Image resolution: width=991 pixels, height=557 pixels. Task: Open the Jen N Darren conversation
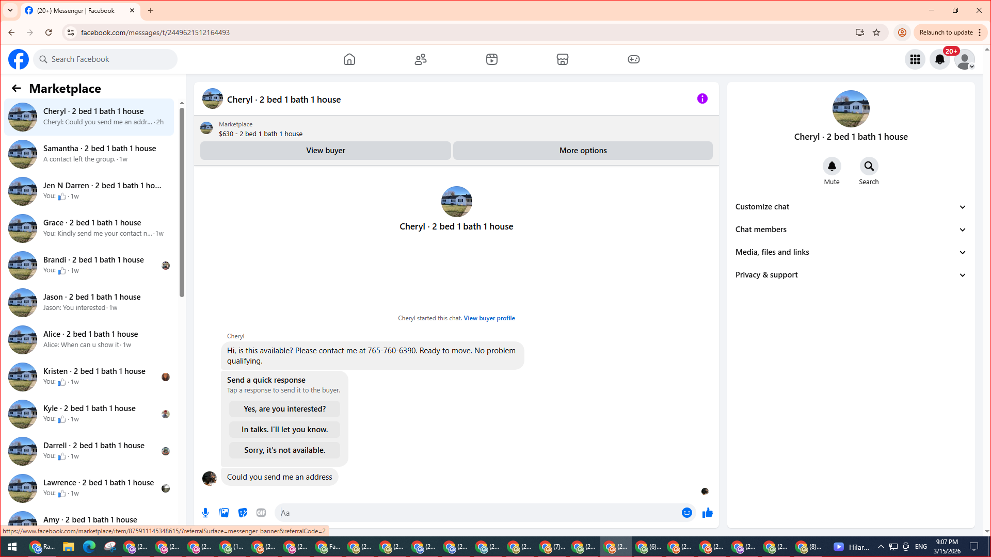[x=89, y=191]
